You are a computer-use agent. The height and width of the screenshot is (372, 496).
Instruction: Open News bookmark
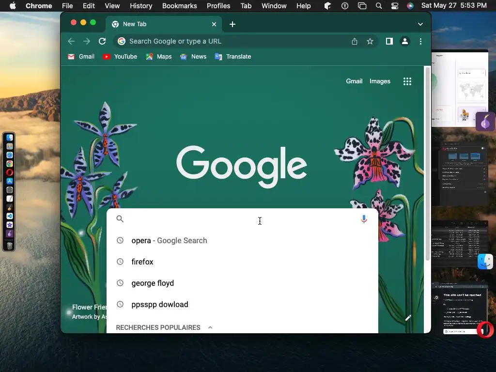[193, 57]
